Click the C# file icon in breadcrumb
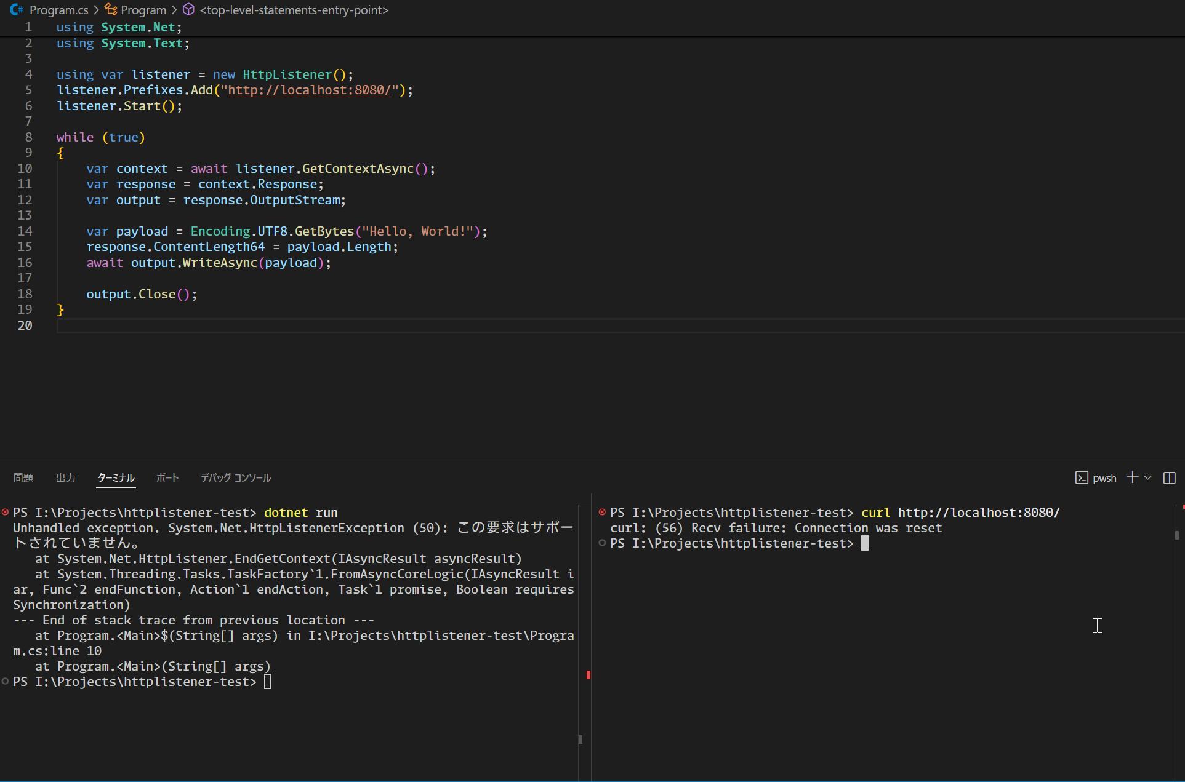 (x=17, y=10)
